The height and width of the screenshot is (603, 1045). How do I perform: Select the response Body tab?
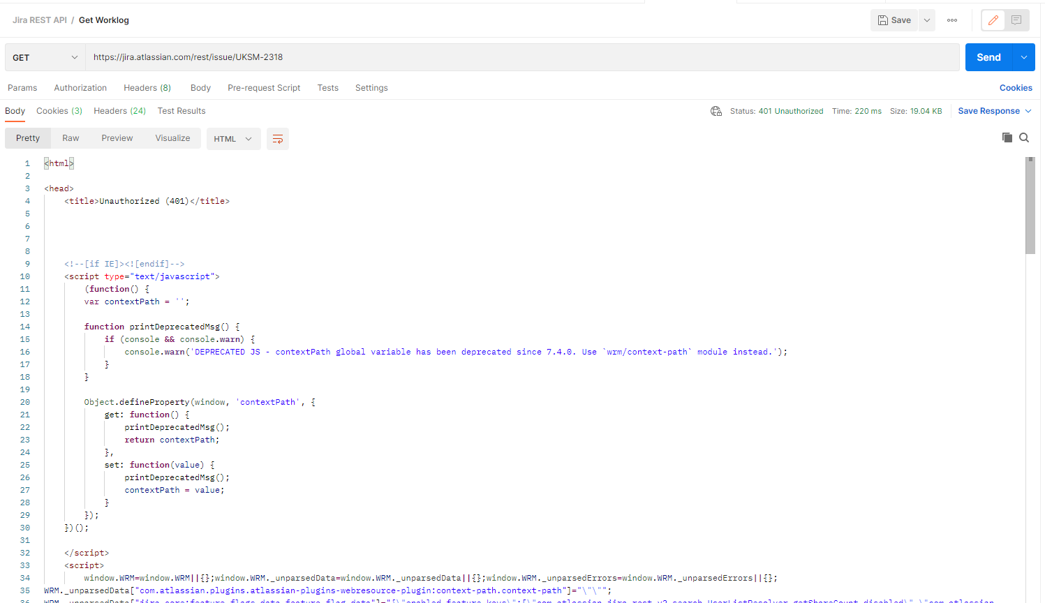[x=15, y=111]
